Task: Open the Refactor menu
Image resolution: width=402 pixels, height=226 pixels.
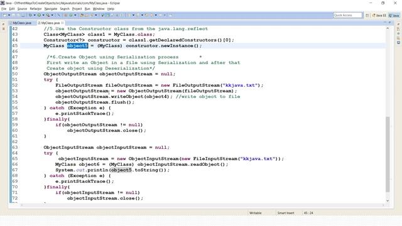Action: pyautogui.click(x=36, y=9)
